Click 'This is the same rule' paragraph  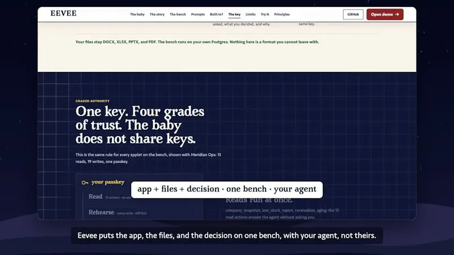tap(148, 158)
